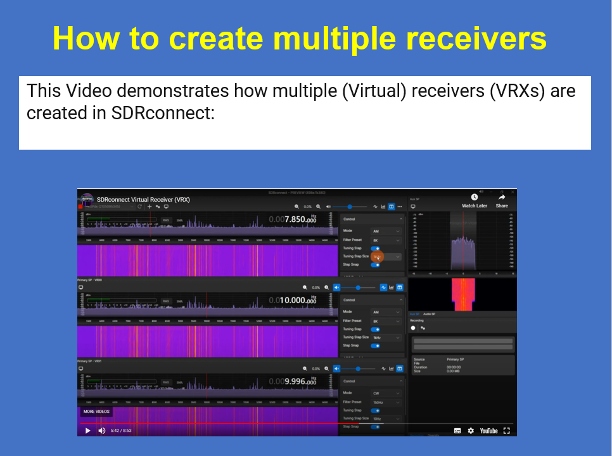Open Mode dropdown showing CW

(x=386, y=393)
